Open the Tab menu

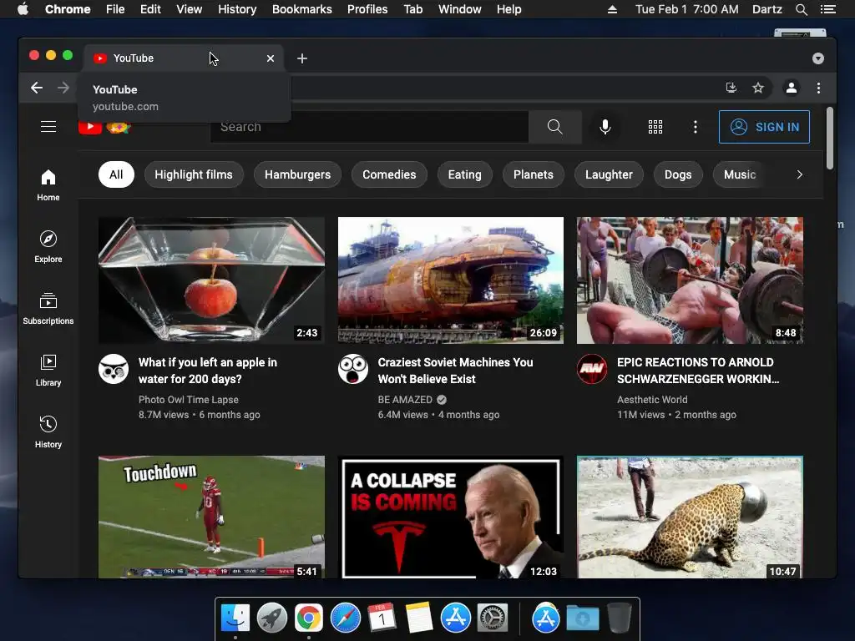(412, 9)
